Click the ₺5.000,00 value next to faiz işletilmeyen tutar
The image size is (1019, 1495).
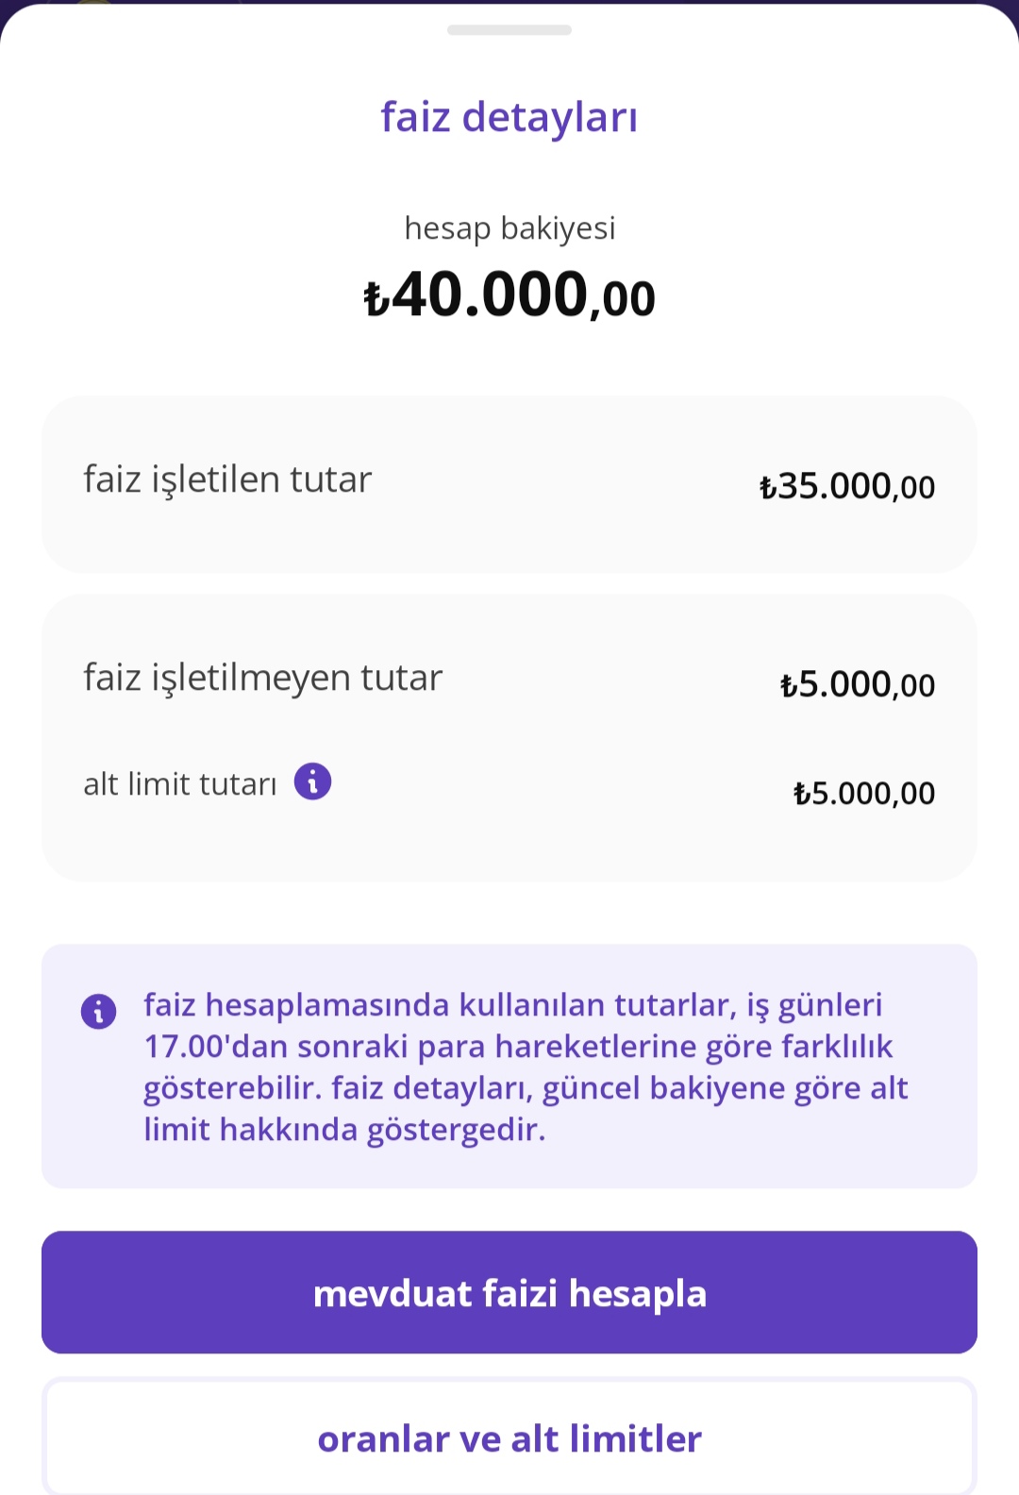pyautogui.click(x=858, y=684)
